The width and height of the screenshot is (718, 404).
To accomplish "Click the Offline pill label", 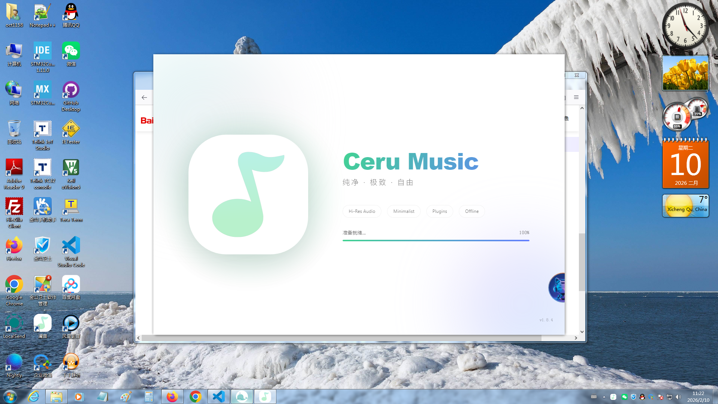I will pyautogui.click(x=472, y=211).
